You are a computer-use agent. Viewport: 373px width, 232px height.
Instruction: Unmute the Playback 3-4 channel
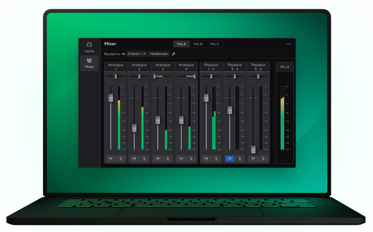(229, 158)
